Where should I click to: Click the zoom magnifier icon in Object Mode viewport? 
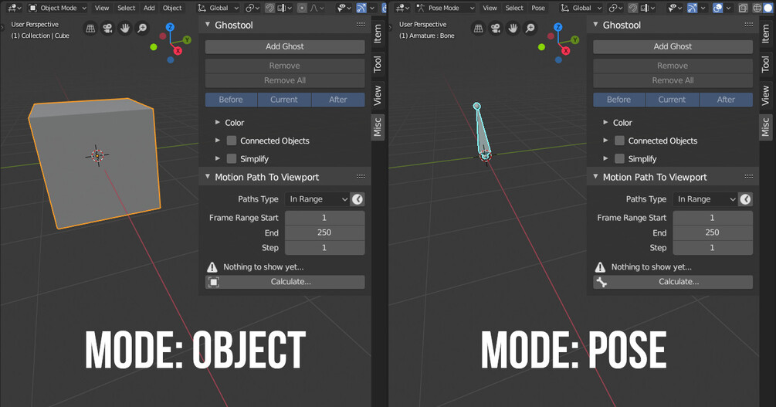[x=142, y=29]
